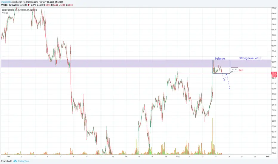Click the 03:30 time axis label
Screen dimensions: 278x164
pyautogui.click(x=178, y=157)
